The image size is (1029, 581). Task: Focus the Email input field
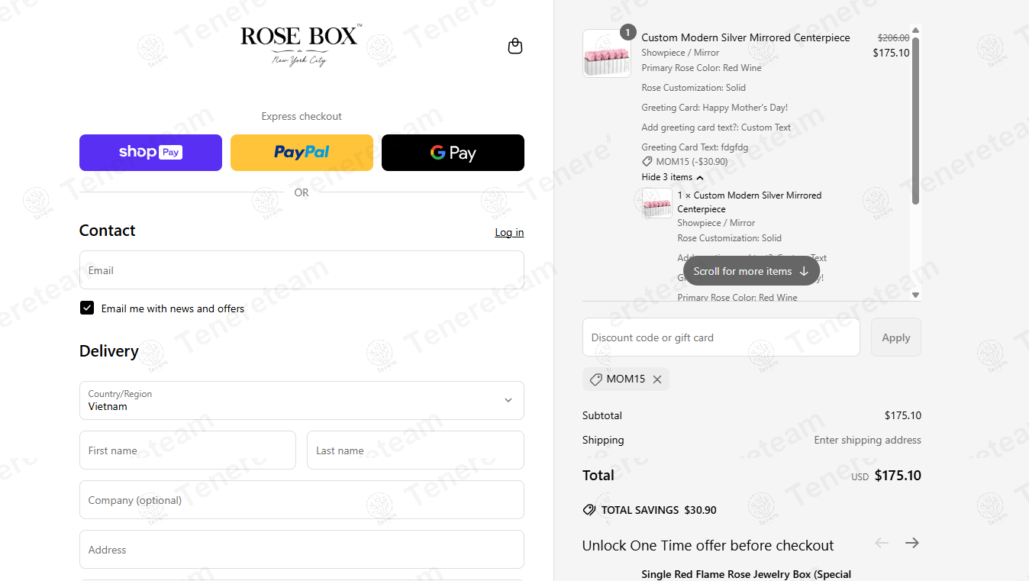click(x=302, y=270)
